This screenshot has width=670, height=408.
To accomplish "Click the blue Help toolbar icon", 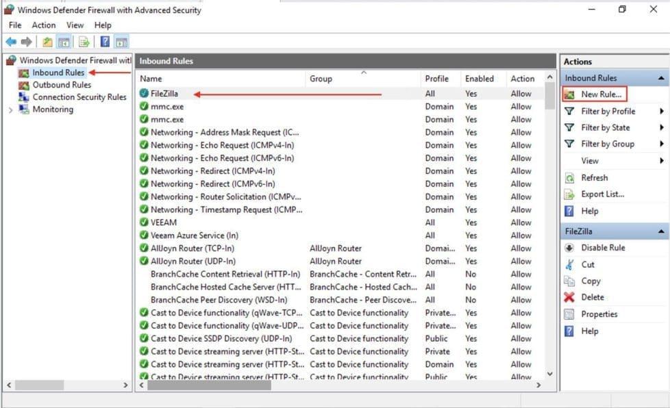I will coord(105,42).
